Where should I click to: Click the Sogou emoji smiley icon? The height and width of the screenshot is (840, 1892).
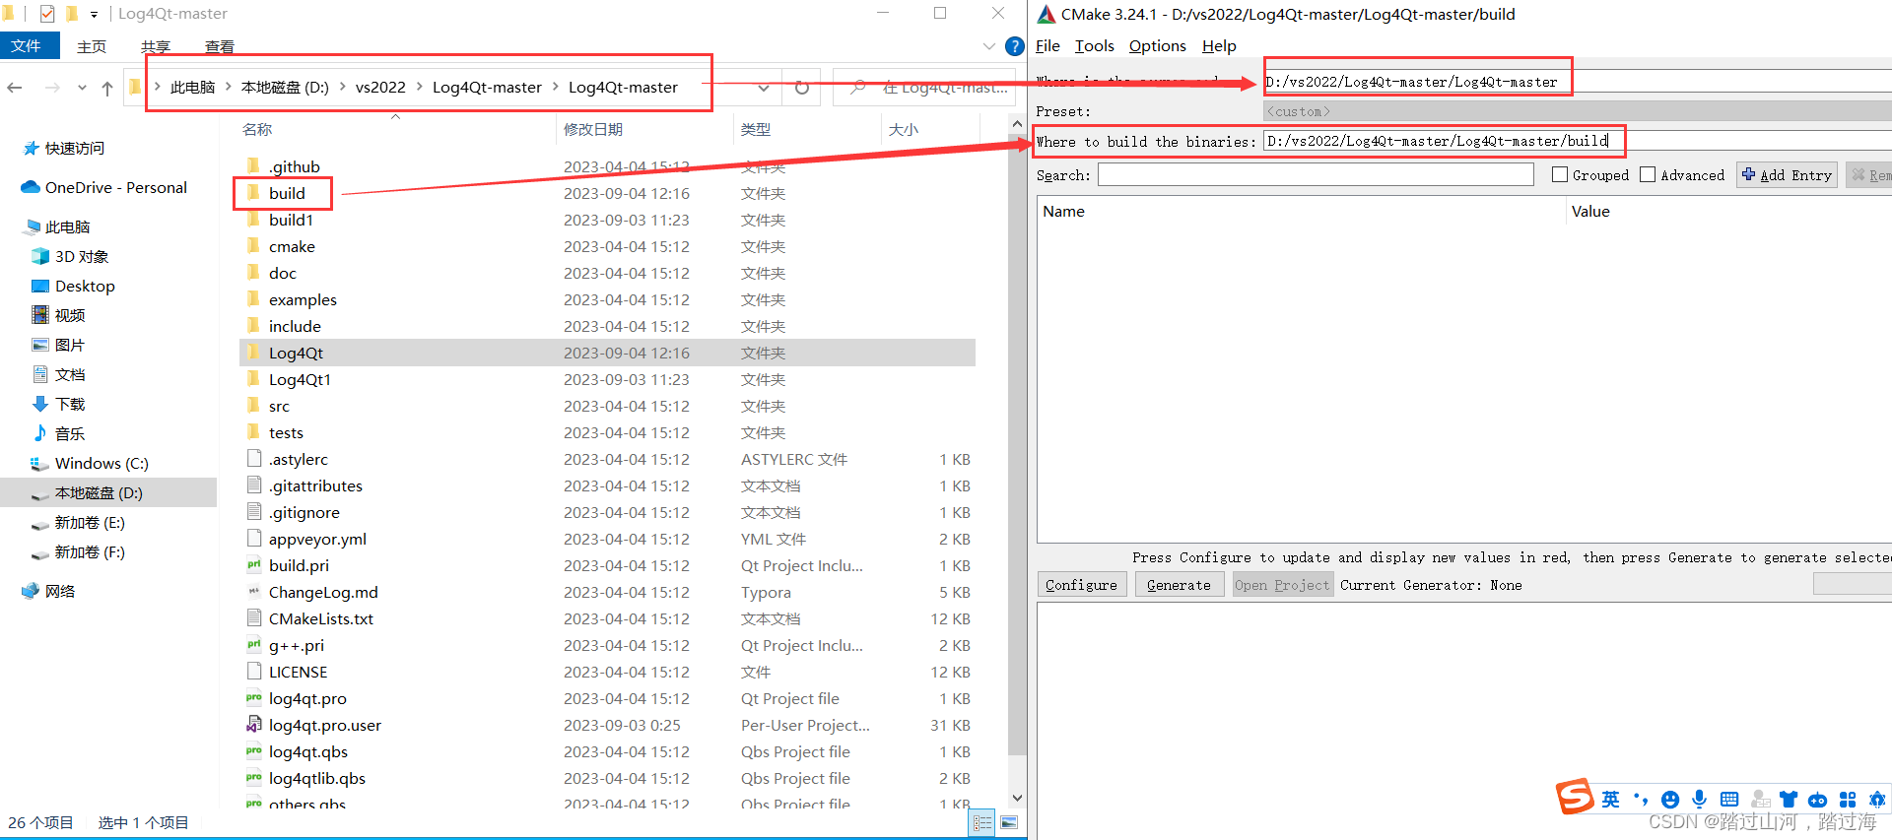click(x=1669, y=799)
